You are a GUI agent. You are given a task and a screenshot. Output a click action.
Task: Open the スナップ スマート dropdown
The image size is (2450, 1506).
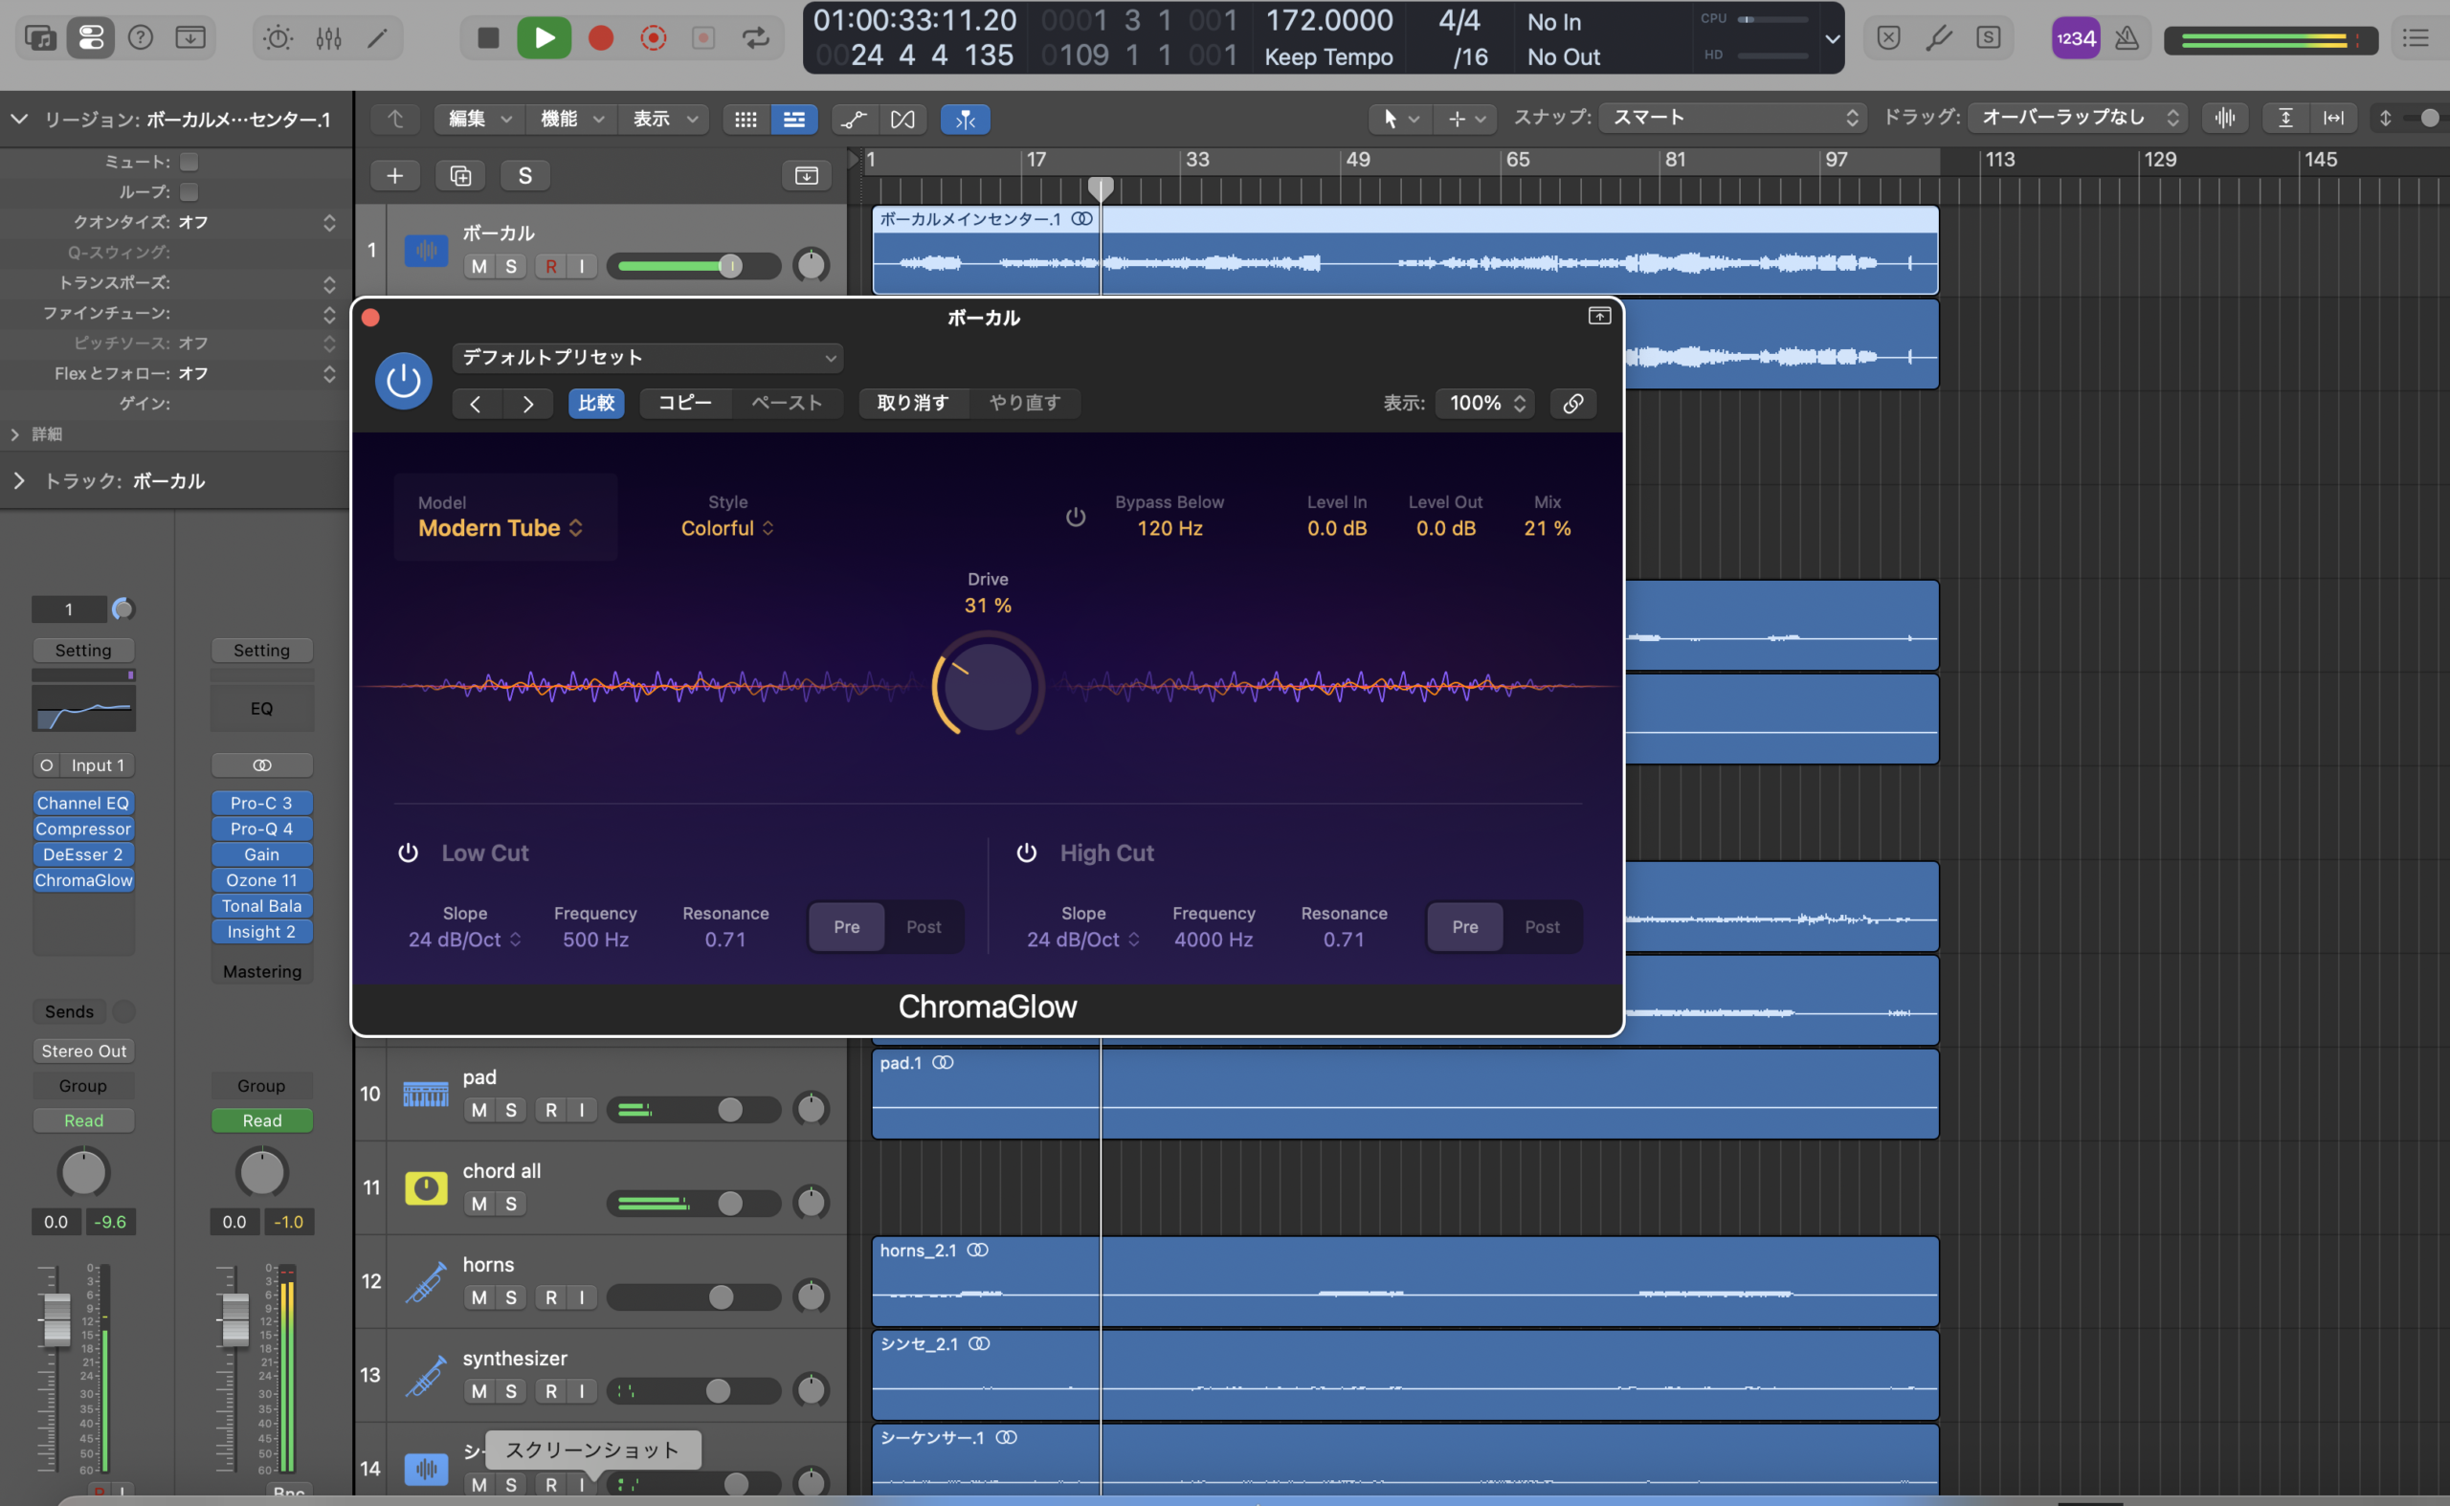(x=1732, y=118)
